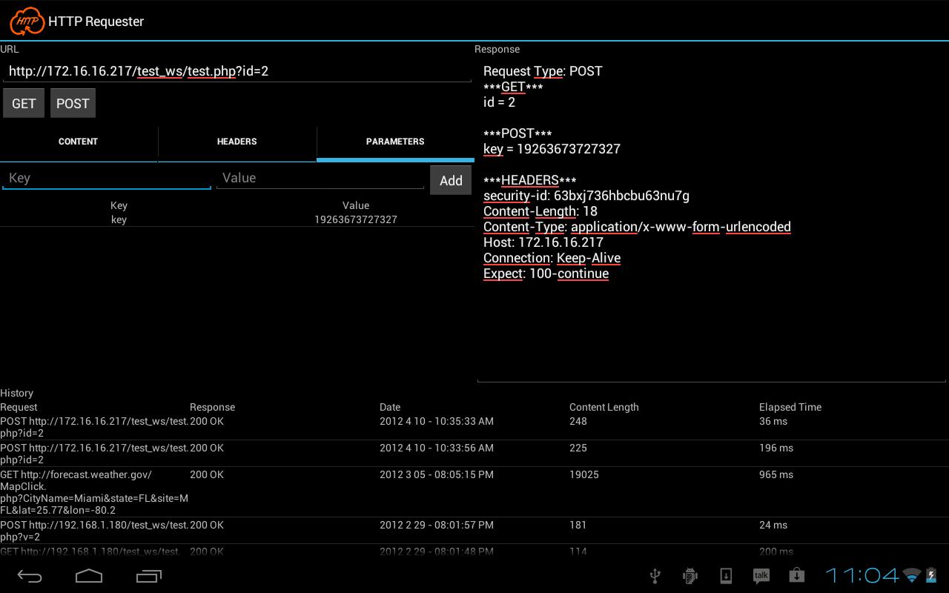Click the parameter Key input field

point(107,178)
